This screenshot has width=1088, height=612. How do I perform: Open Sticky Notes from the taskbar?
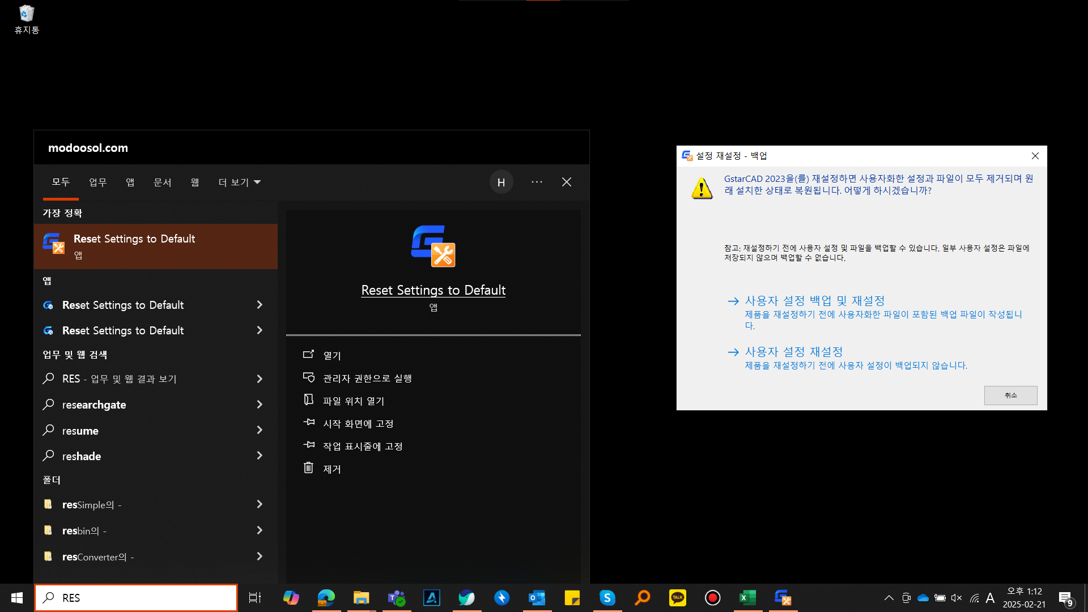(x=572, y=598)
